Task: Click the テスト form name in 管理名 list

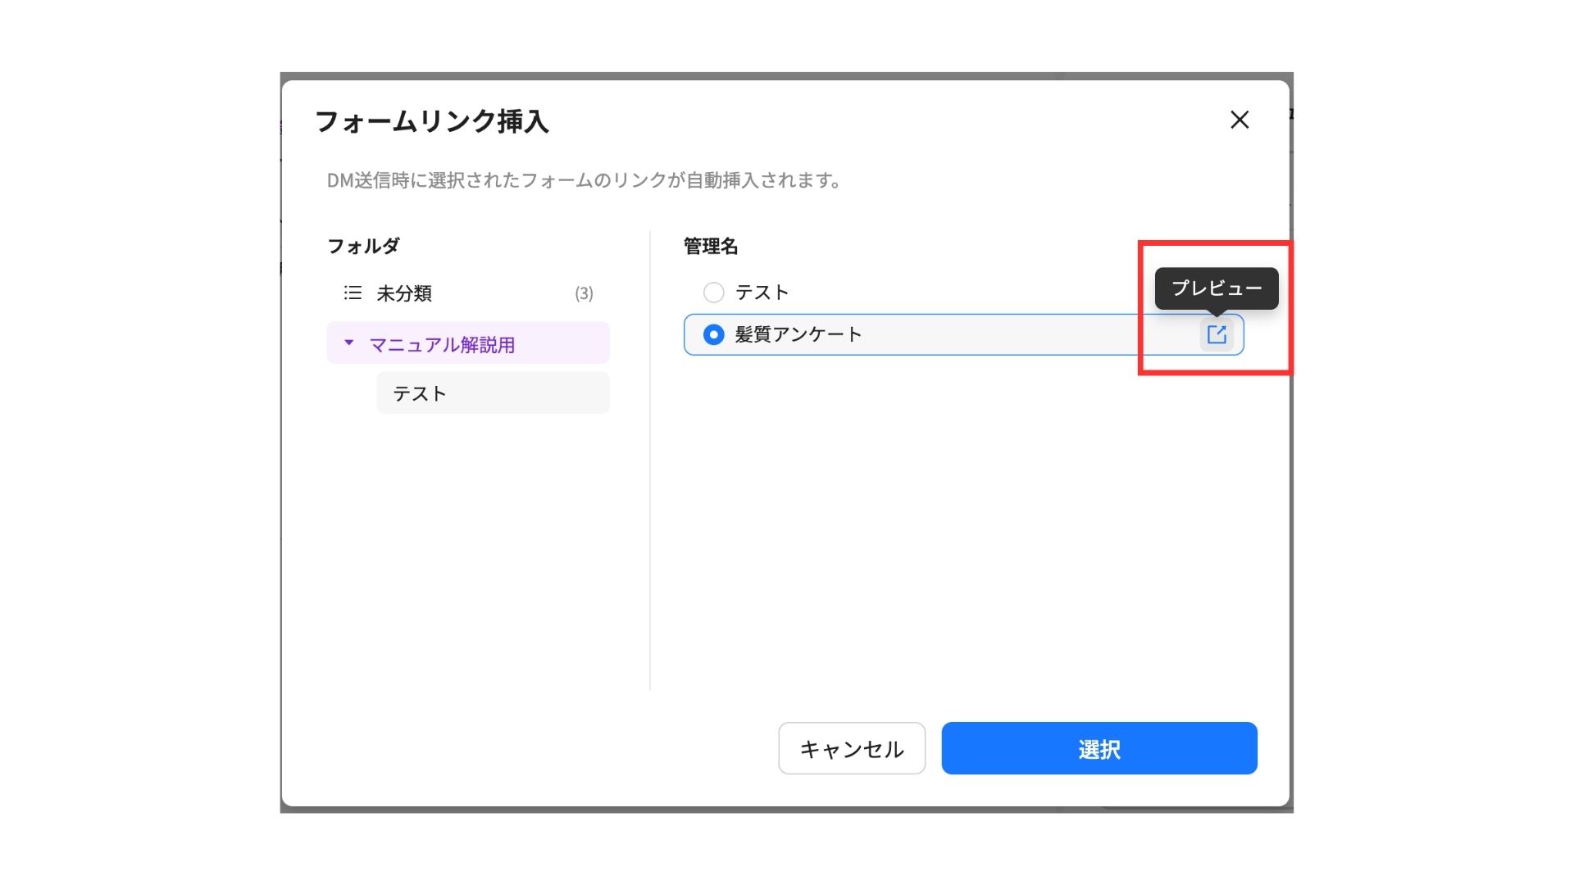Action: point(762,293)
